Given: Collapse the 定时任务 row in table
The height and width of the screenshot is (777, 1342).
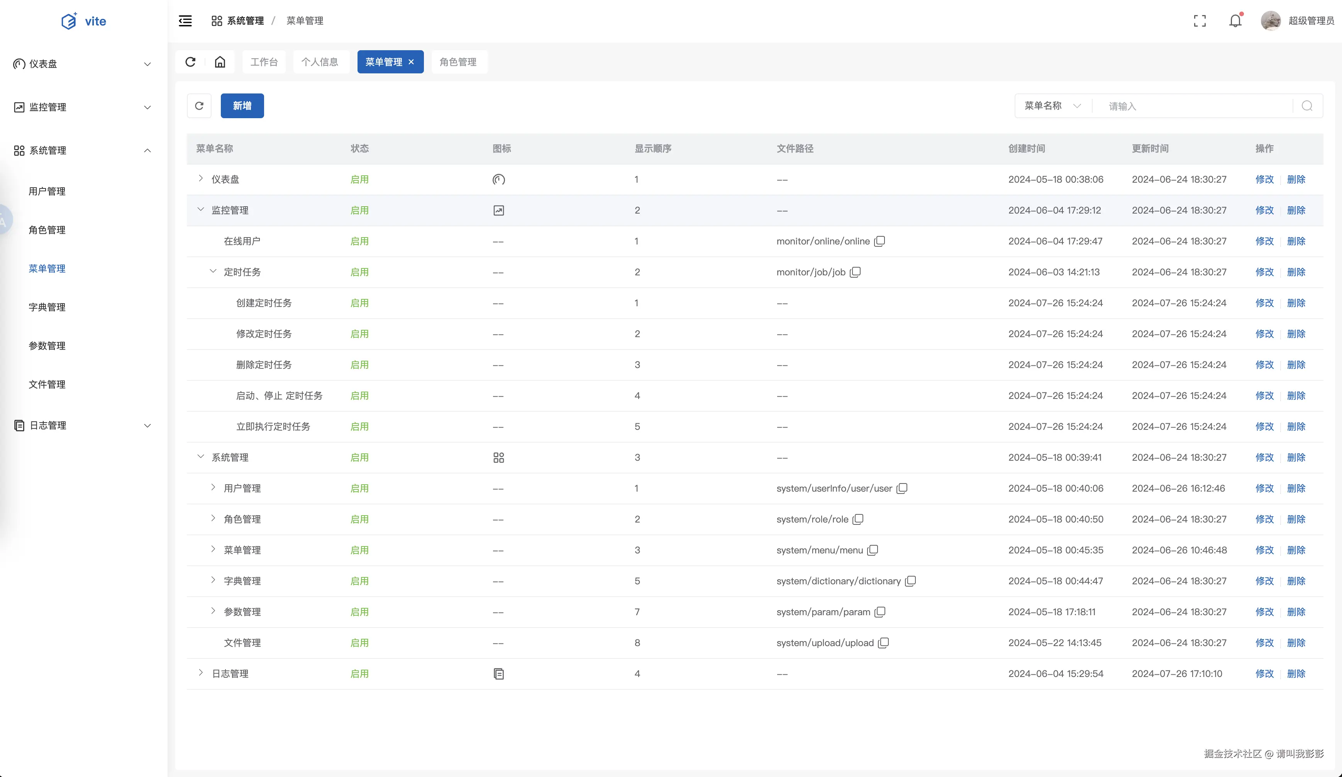Looking at the screenshot, I should coord(213,271).
